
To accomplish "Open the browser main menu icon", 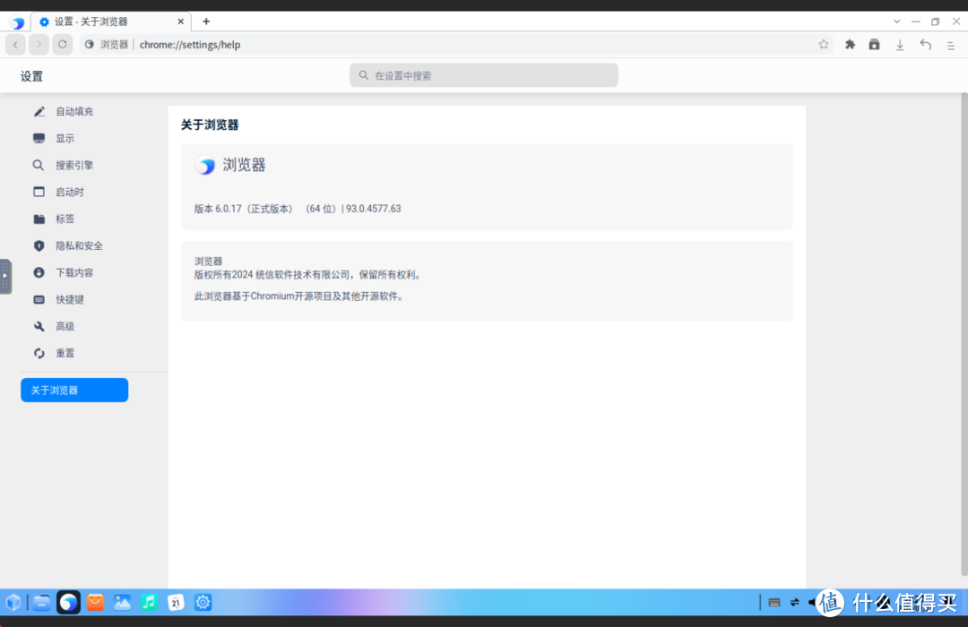I will coord(951,45).
